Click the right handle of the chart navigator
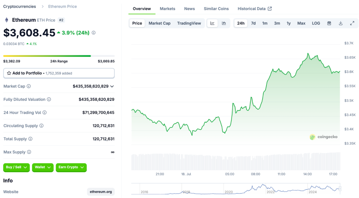 point(340,189)
